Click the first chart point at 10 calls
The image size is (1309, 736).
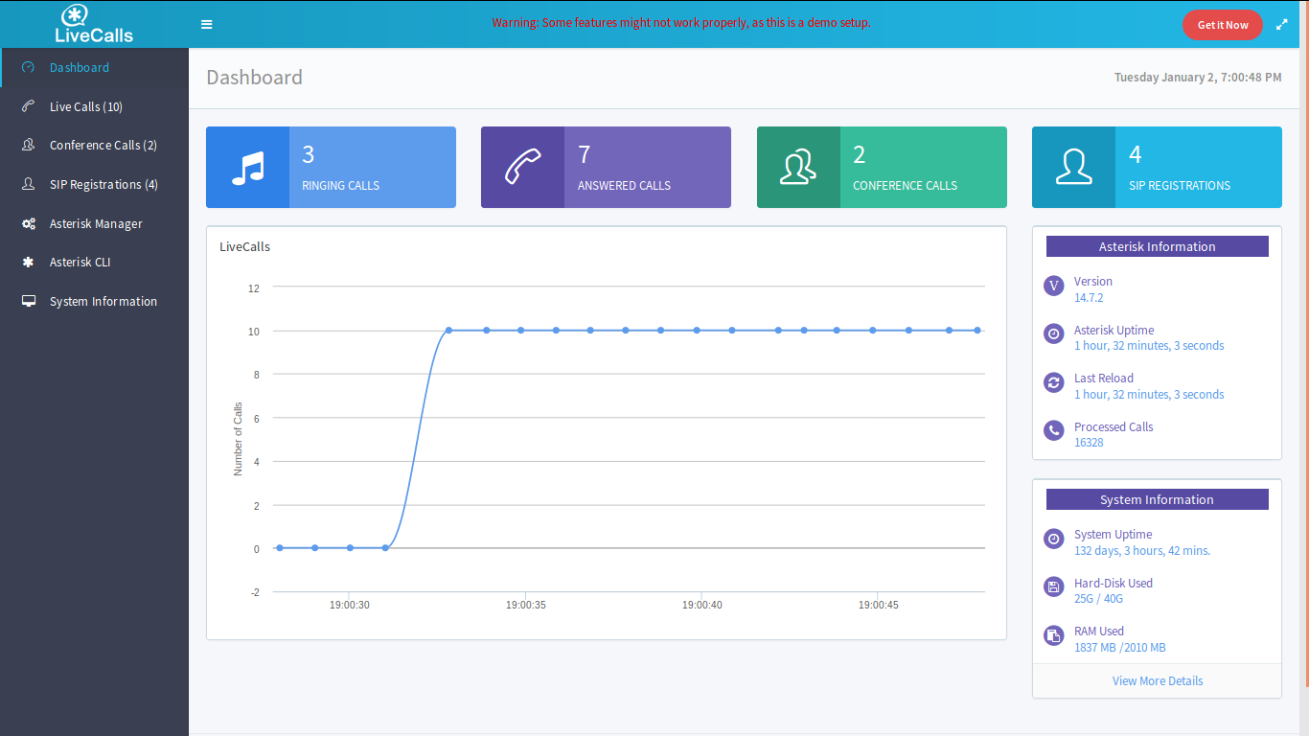coord(448,331)
